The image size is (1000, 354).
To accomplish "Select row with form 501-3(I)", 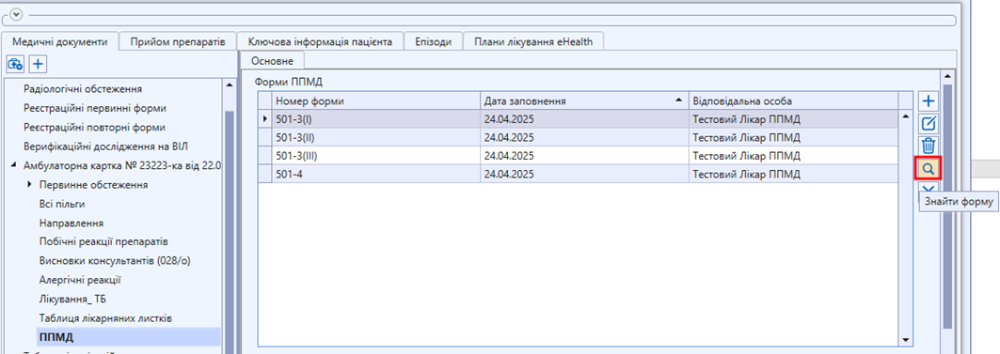I will point(578,119).
